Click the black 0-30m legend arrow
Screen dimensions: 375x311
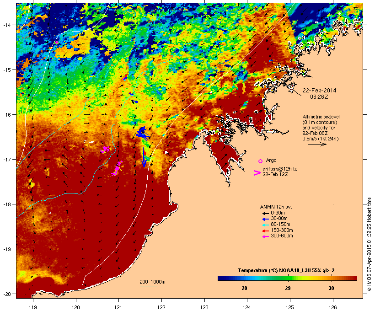click(265, 213)
